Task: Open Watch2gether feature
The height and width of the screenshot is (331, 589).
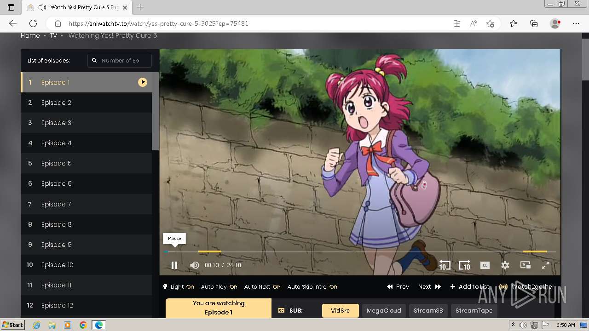Action: pyautogui.click(x=527, y=287)
